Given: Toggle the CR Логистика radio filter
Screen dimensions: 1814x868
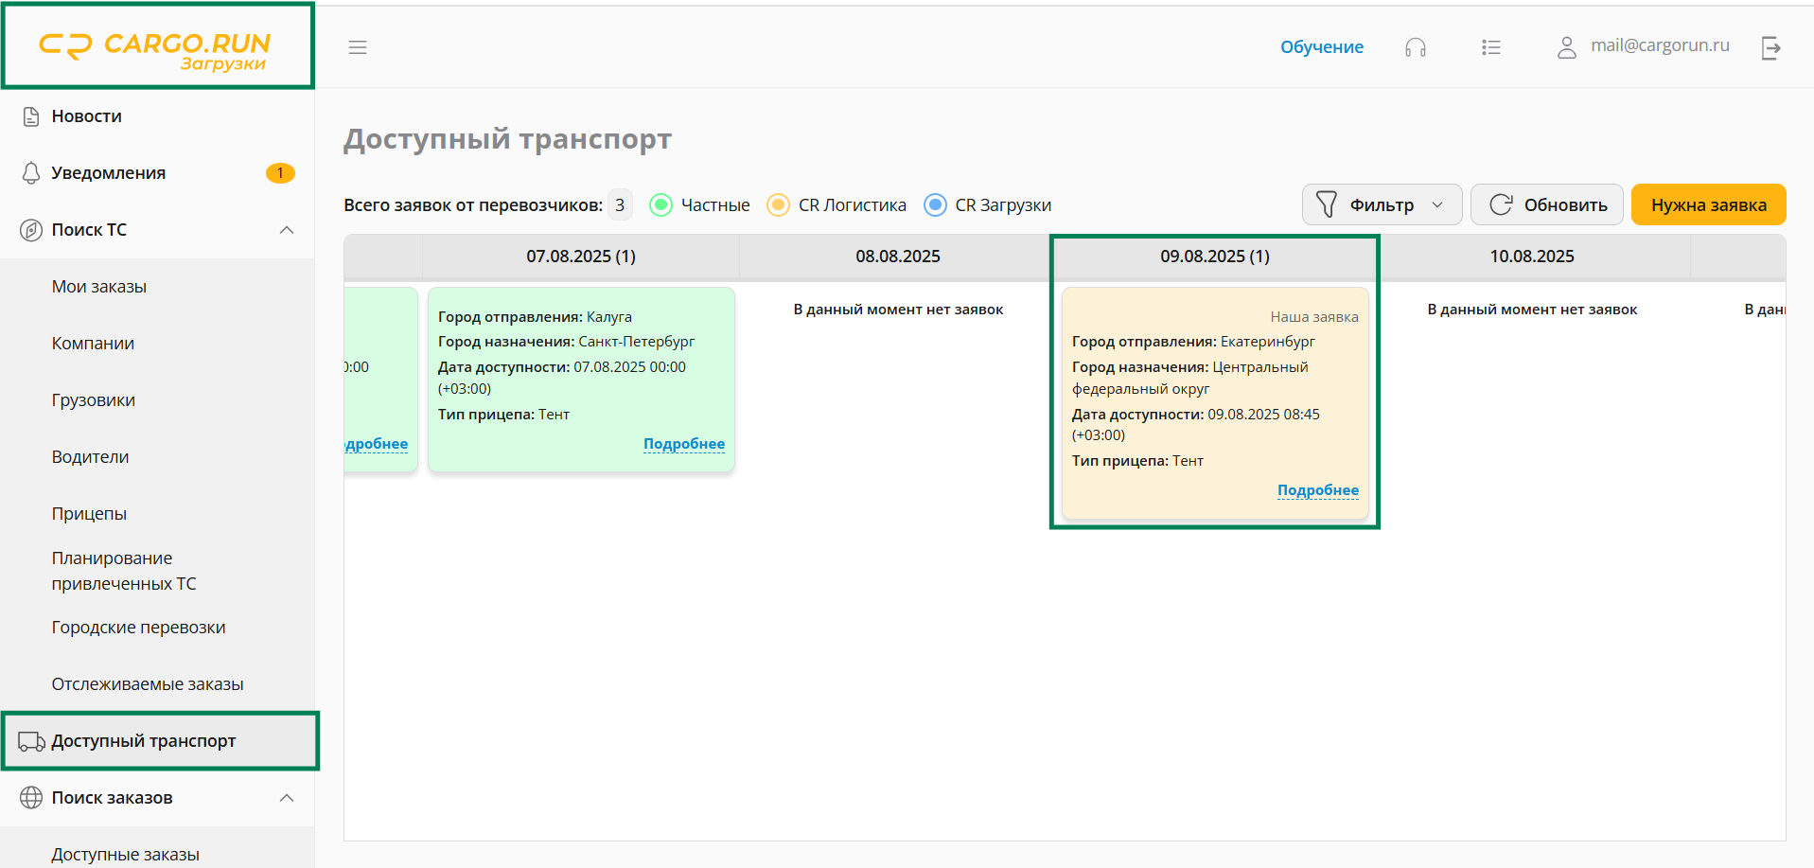Looking at the screenshot, I should click(x=778, y=205).
